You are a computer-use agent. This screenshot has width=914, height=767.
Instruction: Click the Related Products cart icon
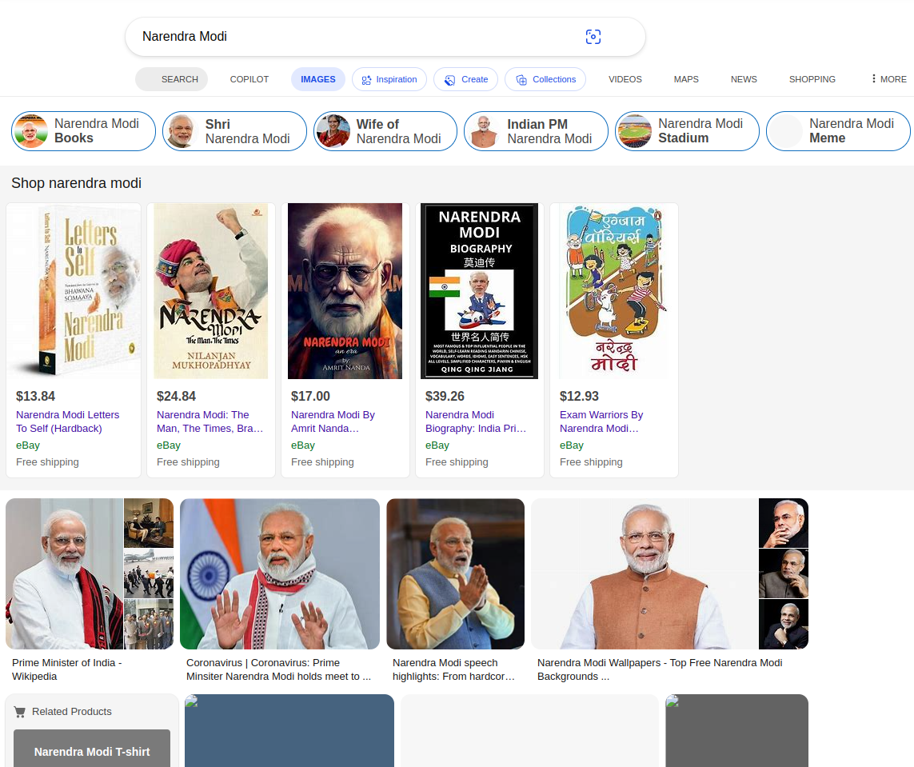(x=20, y=712)
